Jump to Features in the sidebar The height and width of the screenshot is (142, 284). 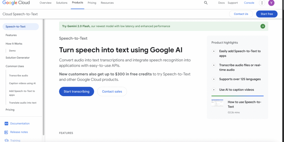(11, 35)
